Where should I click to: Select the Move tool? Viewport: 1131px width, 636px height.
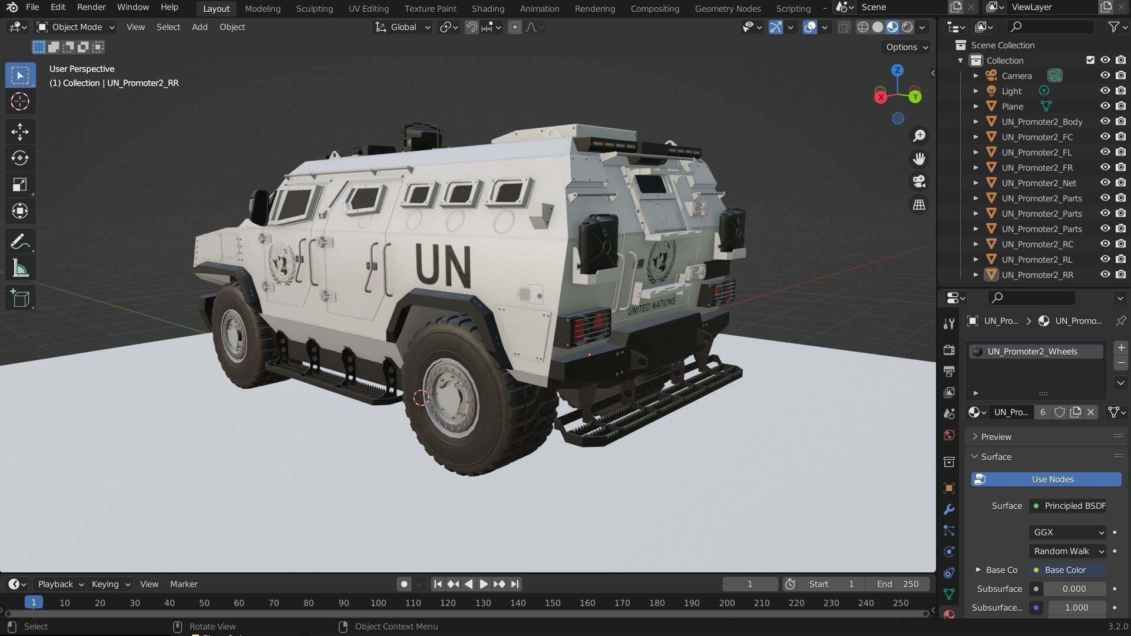pyautogui.click(x=20, y=131)
